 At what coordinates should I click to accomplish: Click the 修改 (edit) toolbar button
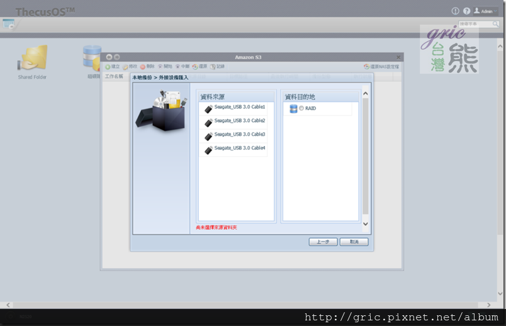pos(130,67)
